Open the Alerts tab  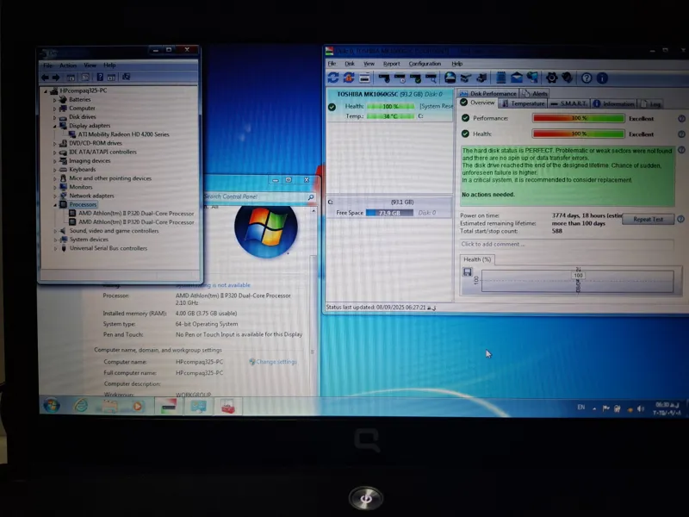point(535,94)
